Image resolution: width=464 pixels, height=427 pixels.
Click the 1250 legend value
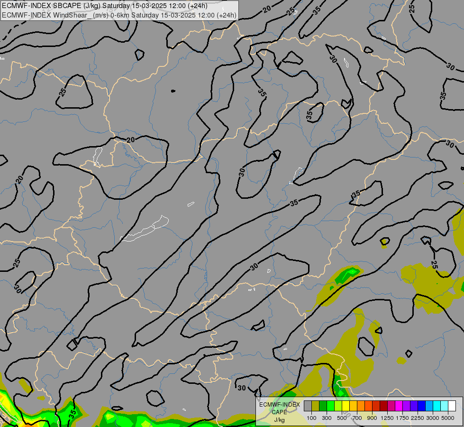coord(387,418)
